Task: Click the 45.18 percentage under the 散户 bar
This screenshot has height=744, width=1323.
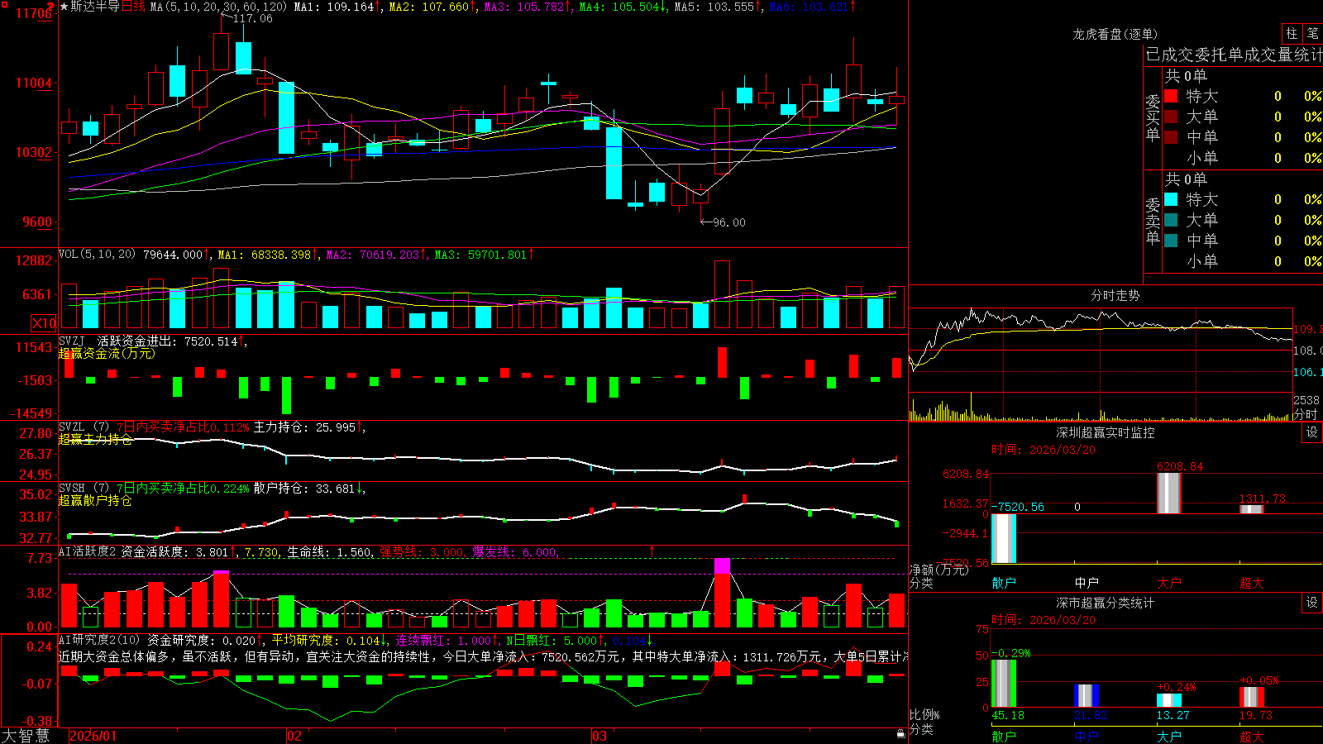Action: 1008,715
